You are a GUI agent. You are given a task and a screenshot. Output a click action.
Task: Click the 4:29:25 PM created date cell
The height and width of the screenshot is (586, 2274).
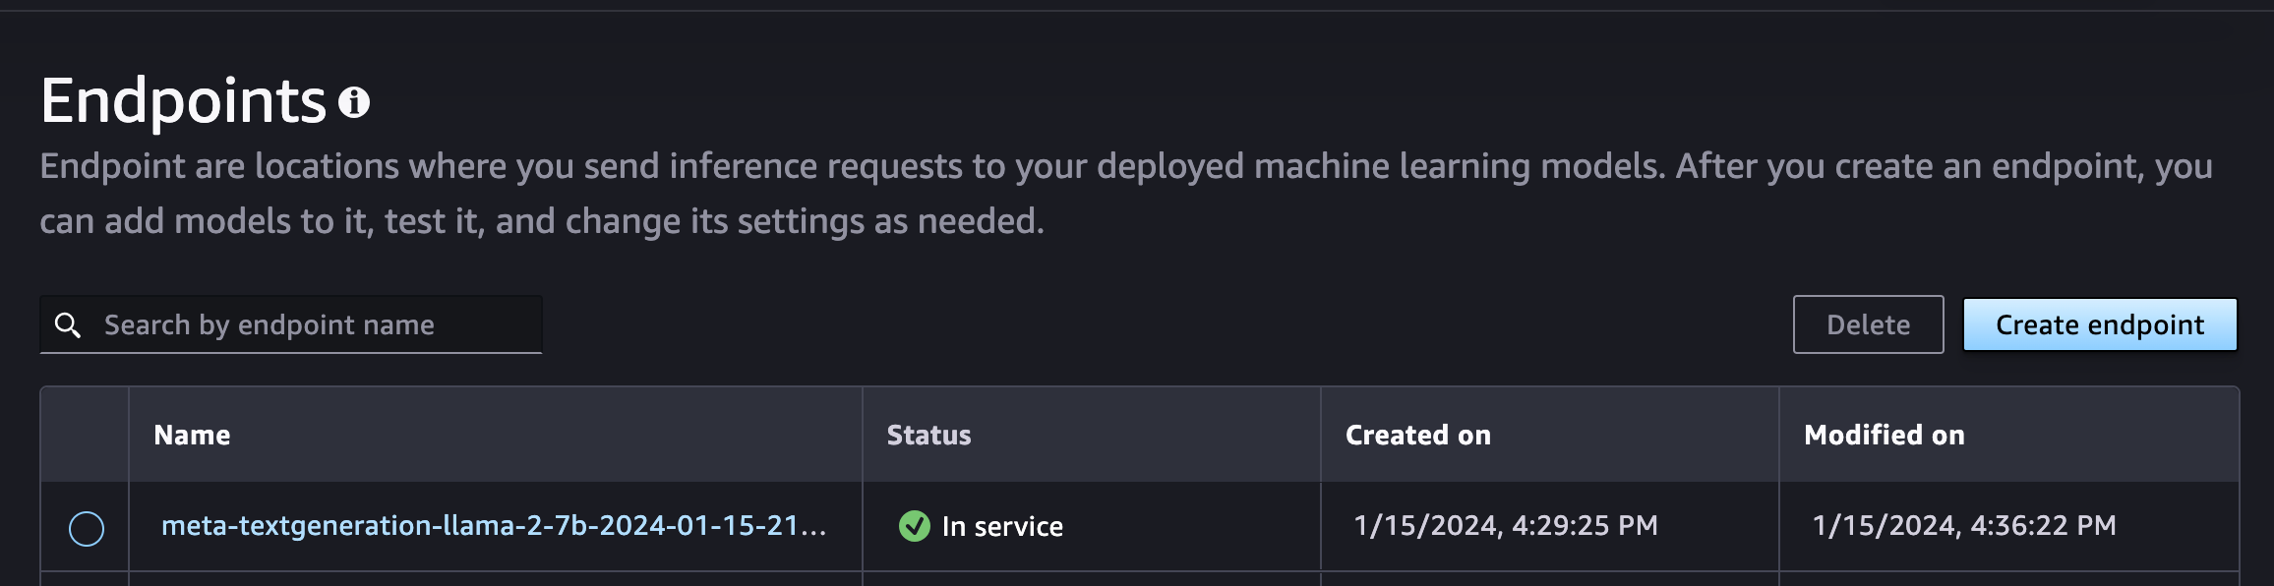[x=1505, y=526]
